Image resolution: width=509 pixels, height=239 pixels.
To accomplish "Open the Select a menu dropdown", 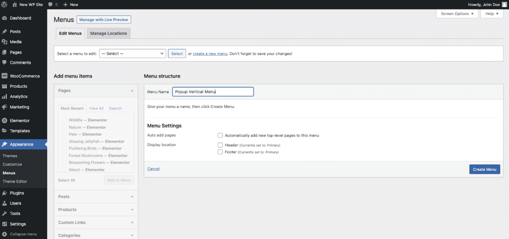I will tap(132, 54).
